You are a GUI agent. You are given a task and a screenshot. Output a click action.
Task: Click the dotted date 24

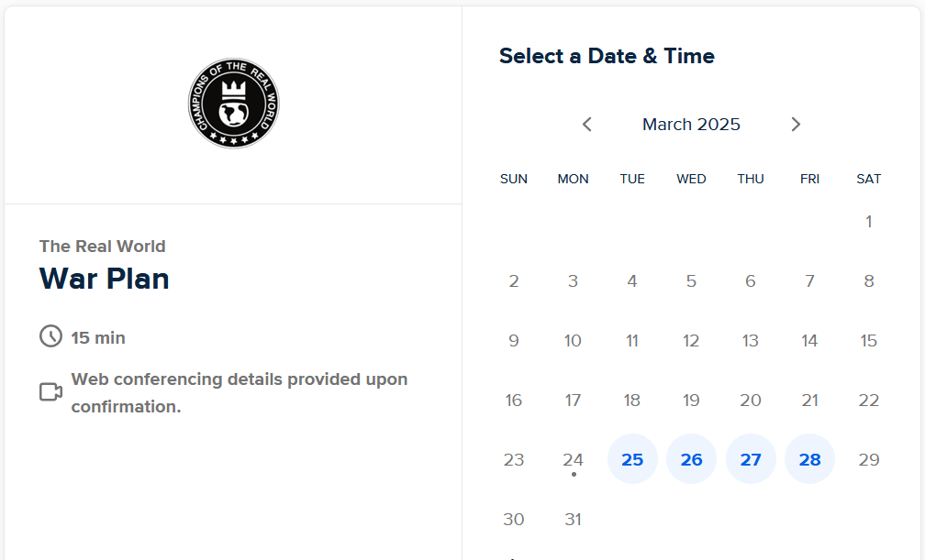pos(573,458)
